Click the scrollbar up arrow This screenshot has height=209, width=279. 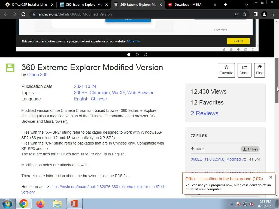[277, 22]
